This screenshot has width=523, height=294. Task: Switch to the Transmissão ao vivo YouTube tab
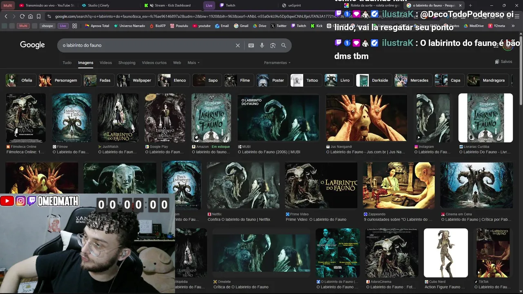pos(47,5)
